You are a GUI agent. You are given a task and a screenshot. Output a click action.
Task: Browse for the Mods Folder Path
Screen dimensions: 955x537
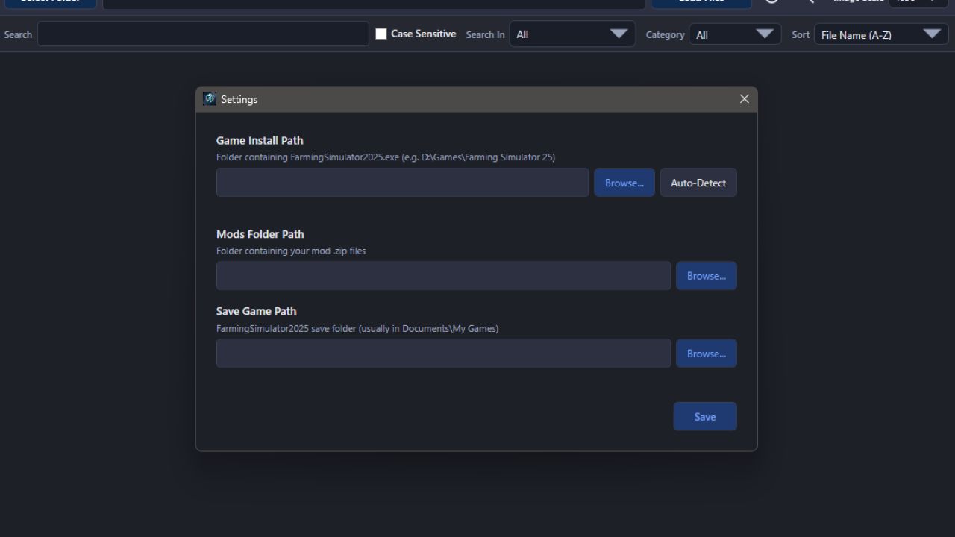706,275
